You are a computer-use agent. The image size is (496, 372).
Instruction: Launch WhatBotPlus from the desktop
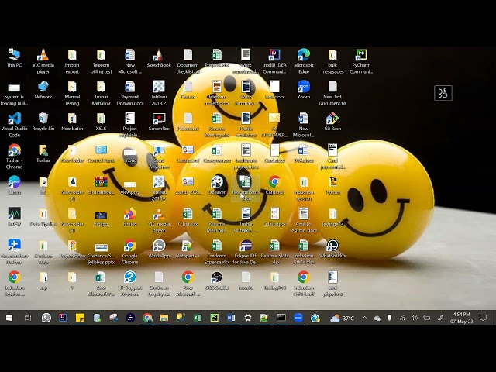(332, 249)
